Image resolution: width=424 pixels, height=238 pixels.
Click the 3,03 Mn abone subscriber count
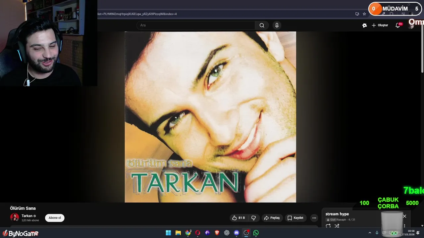(30, 220)
